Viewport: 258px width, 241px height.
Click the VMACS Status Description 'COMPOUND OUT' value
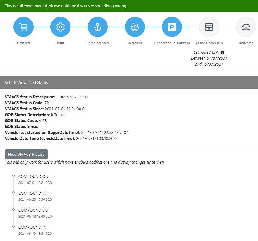pos(72,97)
